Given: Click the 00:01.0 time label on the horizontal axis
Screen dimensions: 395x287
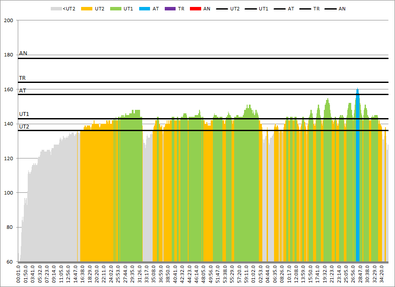Looking at the screenshot, I should (19, 274).
